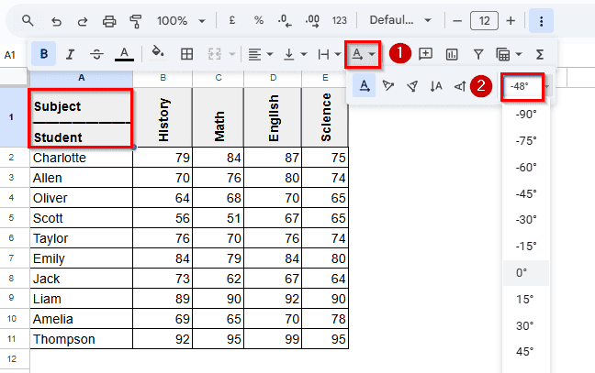The image size is (595, 373).
Task: Click the undo arrow icon
Action: tap(56, 20)
